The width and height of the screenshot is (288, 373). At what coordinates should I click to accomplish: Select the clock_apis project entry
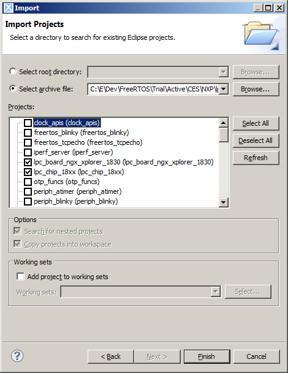(67, 123)
